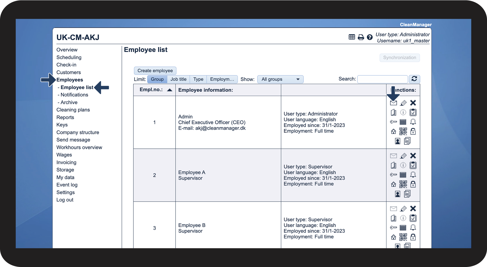Open Wages in the sidebar
This screenshot has height=267, width=487.
point(64,155)
